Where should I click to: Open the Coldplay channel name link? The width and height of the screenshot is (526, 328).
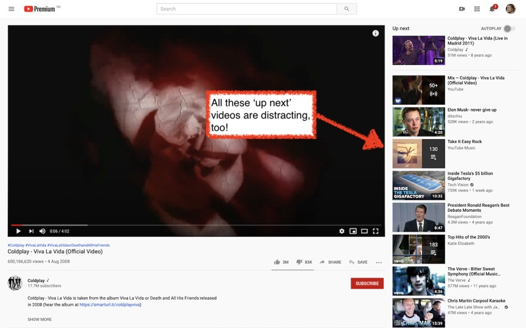pos(36,281)
